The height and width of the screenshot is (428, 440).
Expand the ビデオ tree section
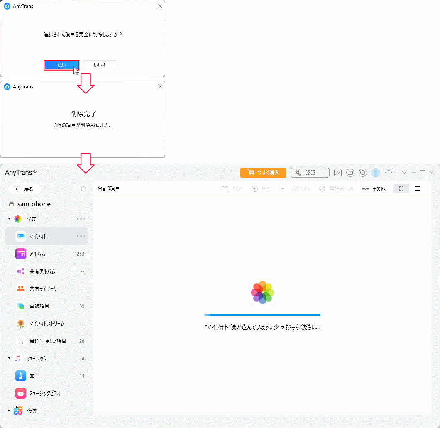pos(9,411)
